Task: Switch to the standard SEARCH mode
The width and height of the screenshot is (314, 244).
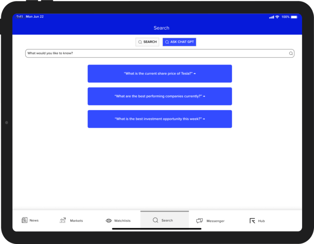Action: [x=147, y=42]
